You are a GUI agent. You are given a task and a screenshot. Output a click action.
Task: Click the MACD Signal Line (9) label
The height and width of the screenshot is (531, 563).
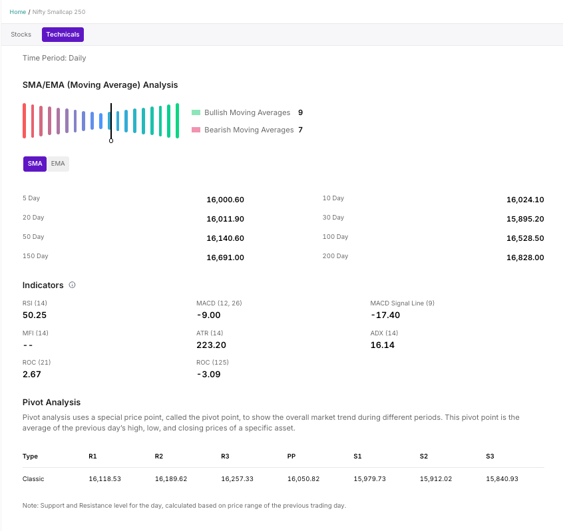402,303
